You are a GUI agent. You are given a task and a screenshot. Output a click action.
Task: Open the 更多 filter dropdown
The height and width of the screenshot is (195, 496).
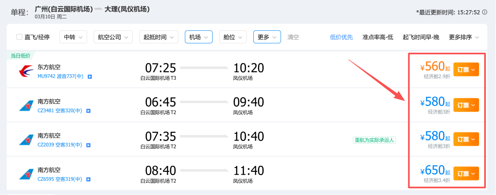[267, 37]
